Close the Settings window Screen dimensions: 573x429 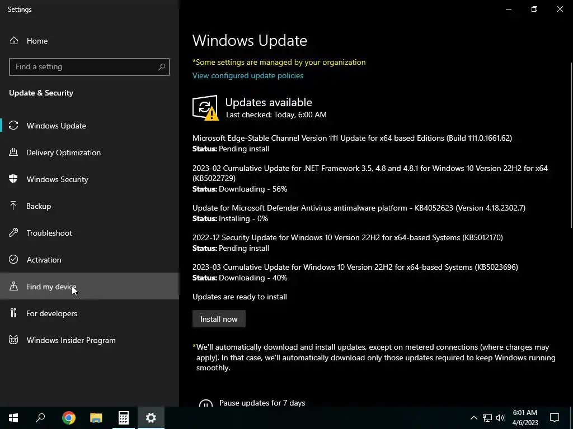click(560, 9)
